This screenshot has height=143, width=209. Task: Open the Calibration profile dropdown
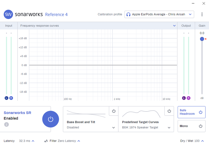pyautogui.click(x=159, y=14)
